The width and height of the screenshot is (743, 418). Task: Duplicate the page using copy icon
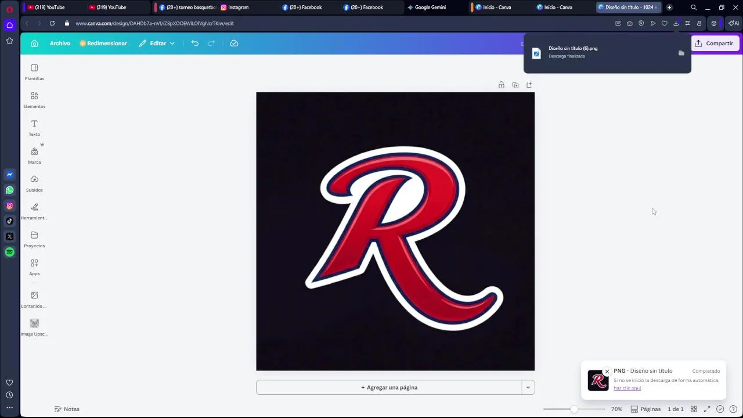[x=515, y=85]
